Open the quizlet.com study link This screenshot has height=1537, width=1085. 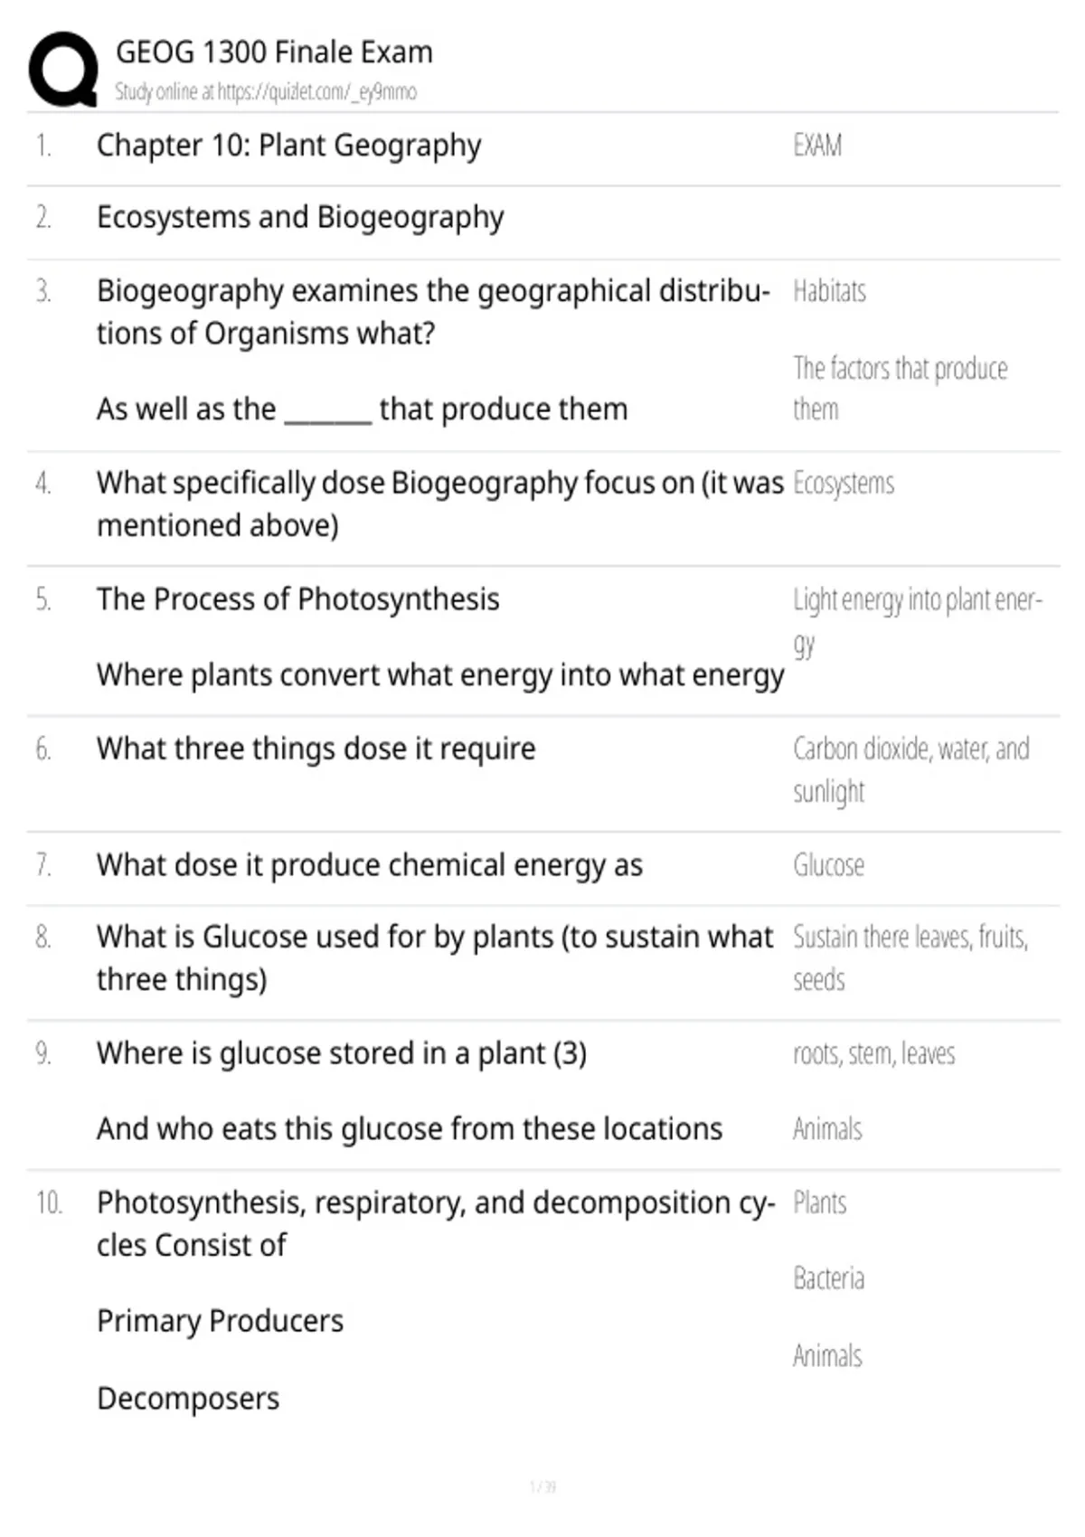[x=266, y=91]
